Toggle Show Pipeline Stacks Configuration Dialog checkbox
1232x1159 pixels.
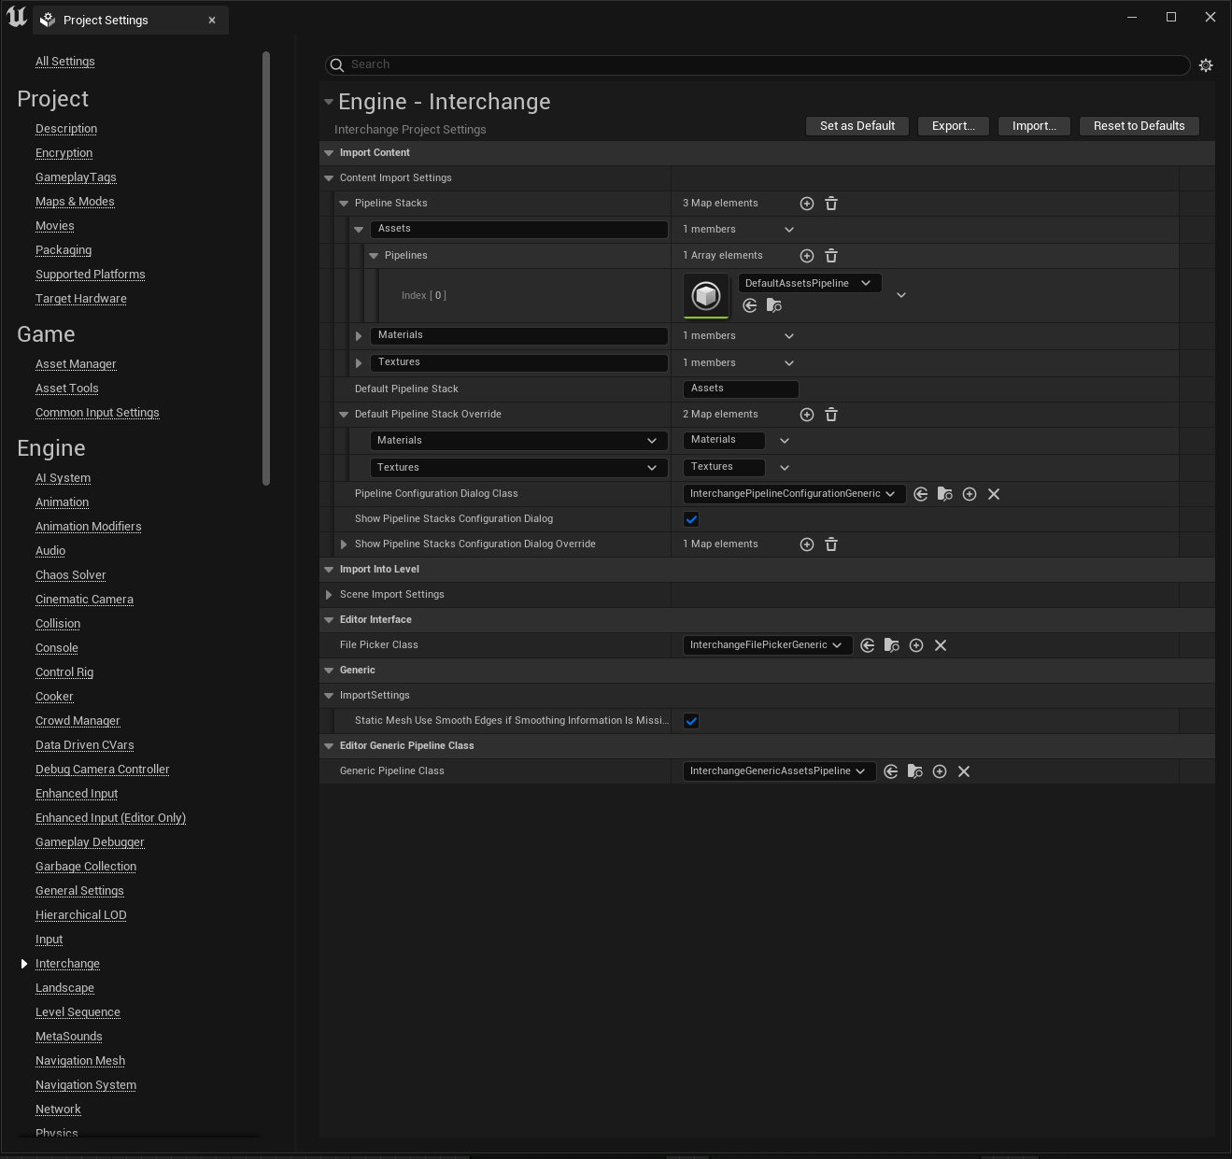pyautogui.click(x=691, y=519)
